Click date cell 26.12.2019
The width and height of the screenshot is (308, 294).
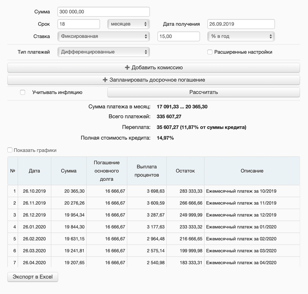click(x=34, y=215)
